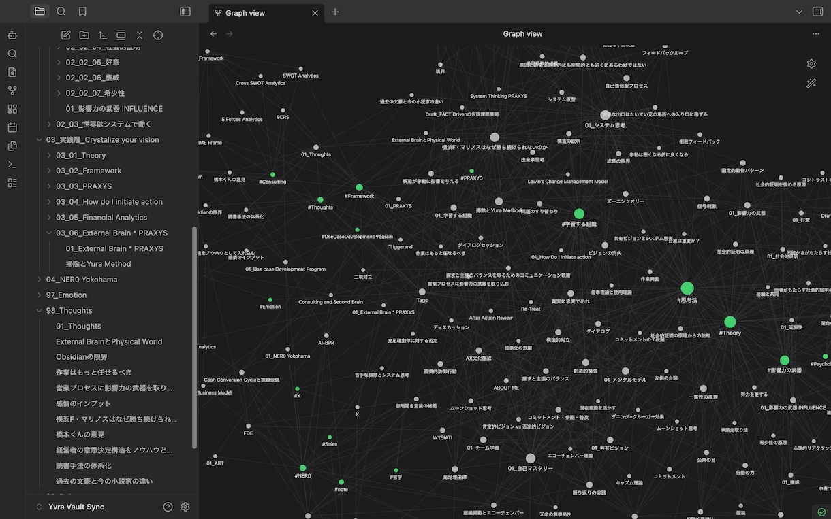Image resolution: width=831 pixels, height=519 pixels.
Task: Switch to the file explorer folder tab
Action: [40, 12]
